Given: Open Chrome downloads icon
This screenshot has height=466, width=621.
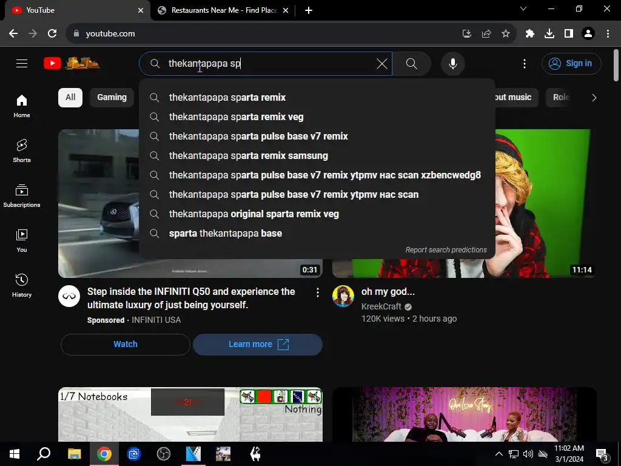Looking at the screenshot, I should click(x=549, y=34).
